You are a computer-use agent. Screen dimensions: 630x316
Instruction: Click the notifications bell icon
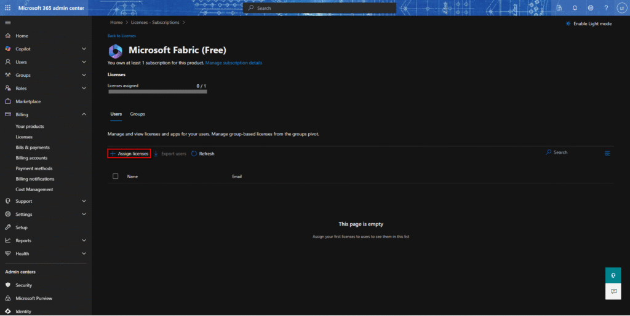coord(575,8)
